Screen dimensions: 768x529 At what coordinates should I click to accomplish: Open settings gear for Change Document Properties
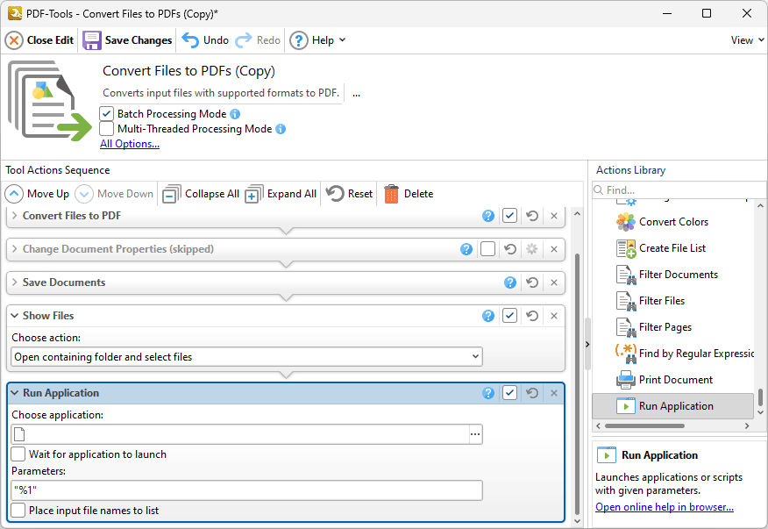coord(531,249)
